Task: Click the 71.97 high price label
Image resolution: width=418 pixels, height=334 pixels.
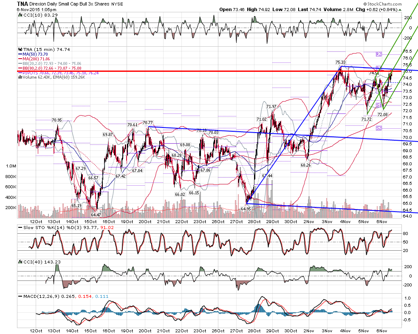Action: click(271, 106)
